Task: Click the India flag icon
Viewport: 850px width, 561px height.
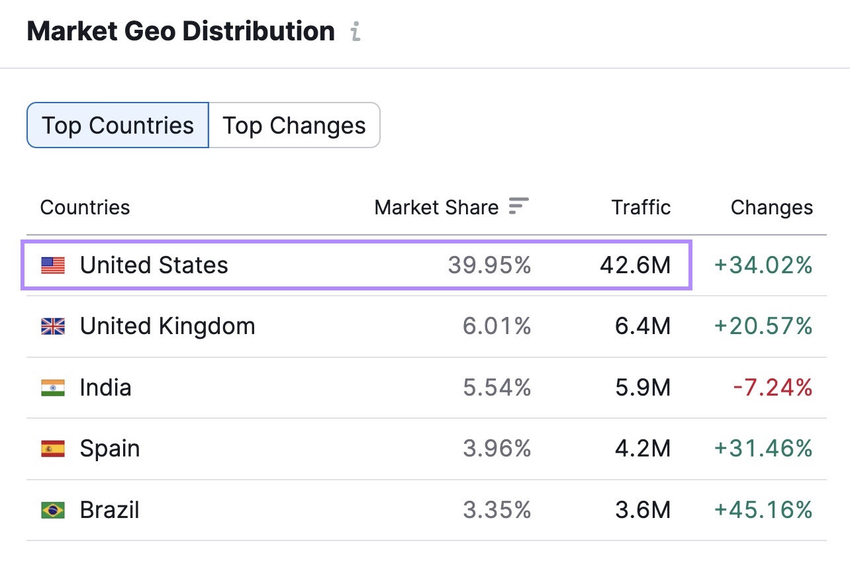Action: [x=53, y=388]
